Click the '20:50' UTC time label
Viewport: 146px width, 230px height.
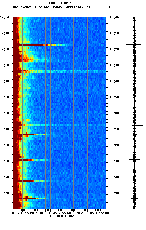pos(114,193)
